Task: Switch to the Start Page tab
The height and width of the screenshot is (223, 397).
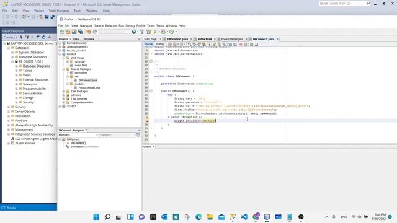Action: 150,39
